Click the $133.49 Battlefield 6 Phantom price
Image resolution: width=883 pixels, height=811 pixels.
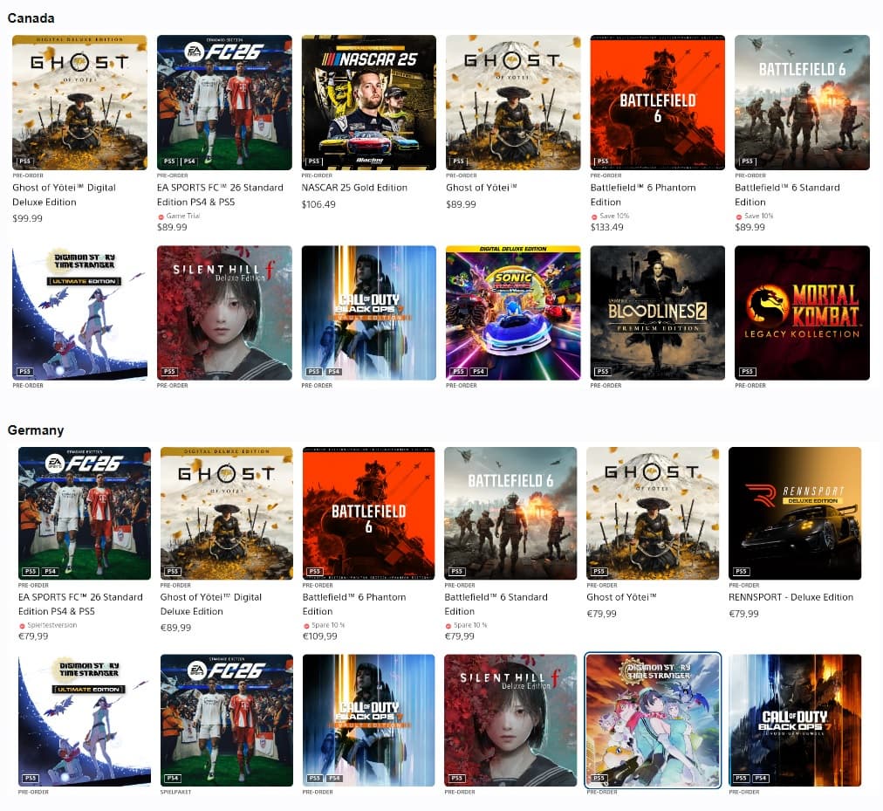click(607, 227)
